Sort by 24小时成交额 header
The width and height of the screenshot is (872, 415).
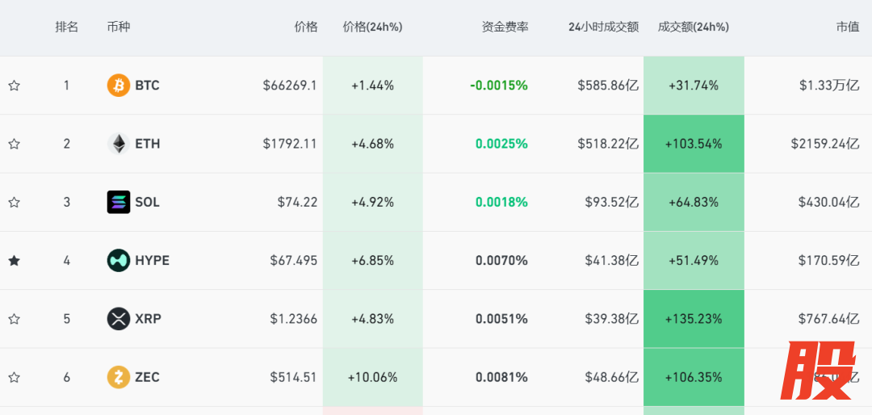tap(603, 27)
